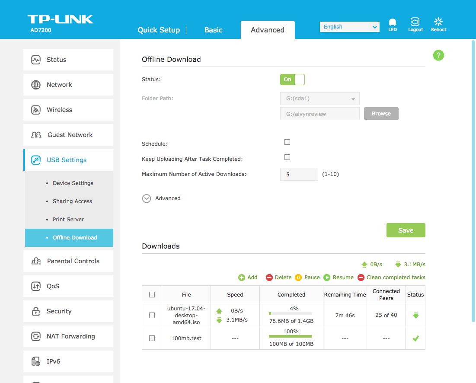The image size is (476, 383).
Task: Click the red Delete icon
Action: point(269,278)
